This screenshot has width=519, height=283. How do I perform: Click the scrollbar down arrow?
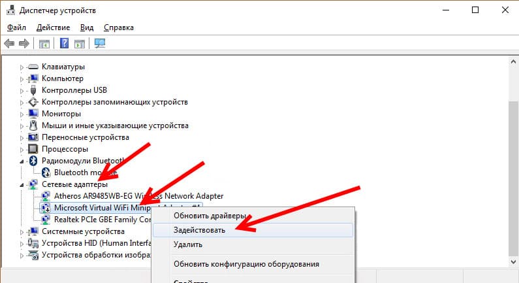point(513,262)
